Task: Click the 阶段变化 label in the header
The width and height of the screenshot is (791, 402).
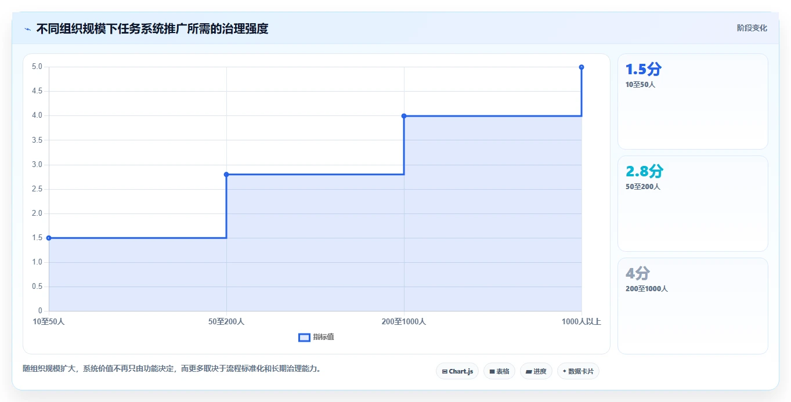Action: pos(752,28)
